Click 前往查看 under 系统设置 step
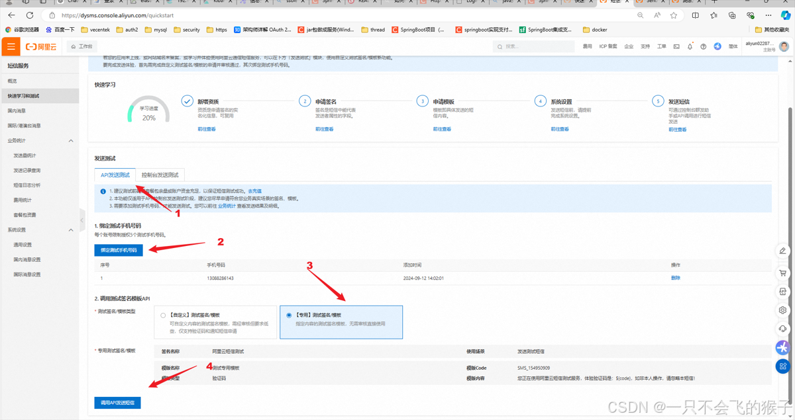This screenshot has width=795, height=420. 560,130
